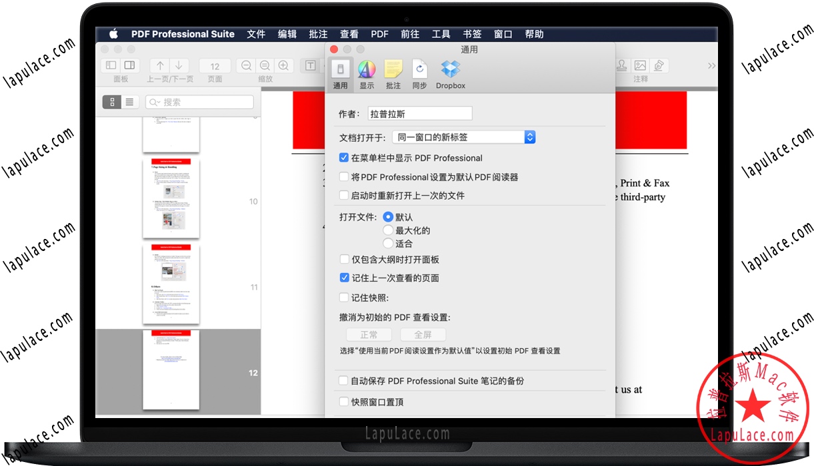Select the 默认 open file radio
The width and height of the screenshot is (814, 466).
click(388, 217)
